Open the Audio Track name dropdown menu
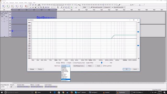This screenshot has height=94, width=167. (x=5, y=12)
